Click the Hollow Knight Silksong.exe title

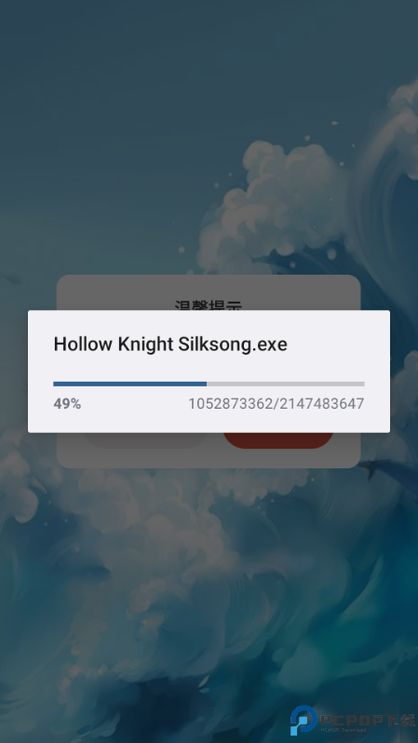coord(170,344)
